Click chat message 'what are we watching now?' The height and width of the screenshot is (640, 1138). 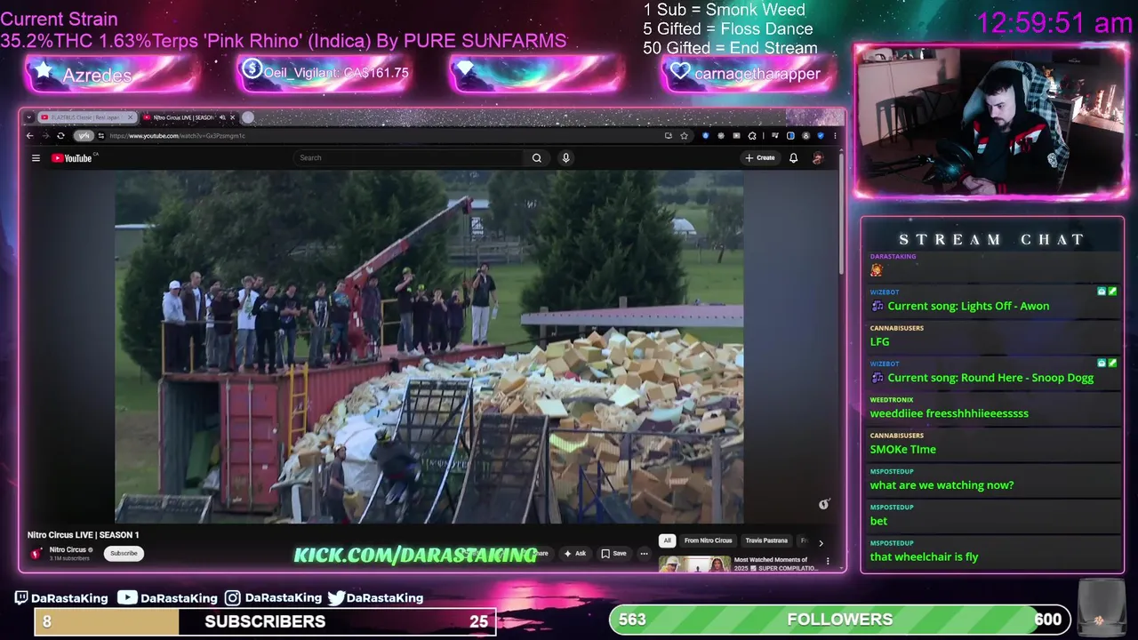pyautogui.click(x=942, y=485)
